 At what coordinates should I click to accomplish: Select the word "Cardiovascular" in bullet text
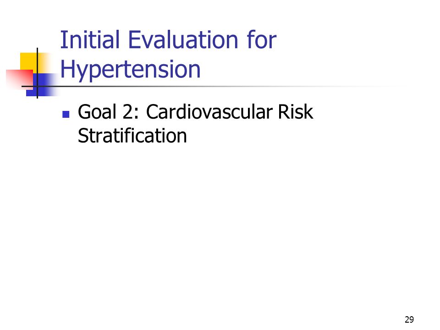pos(209,112)
